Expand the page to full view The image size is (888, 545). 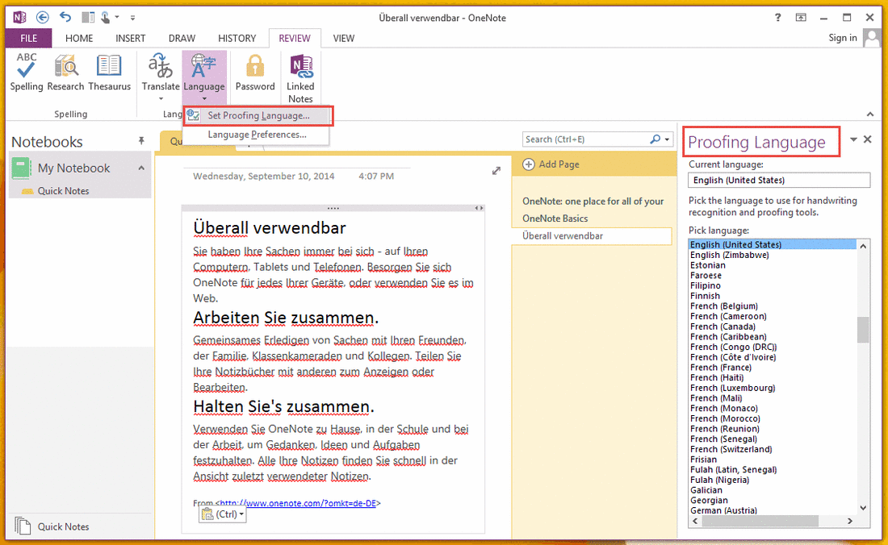pos(496,171)
